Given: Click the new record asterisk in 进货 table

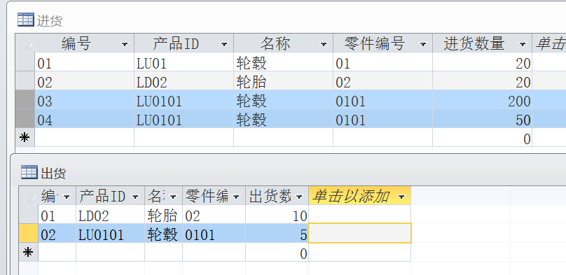Looking at the screenshot, I should click(25, 137).
